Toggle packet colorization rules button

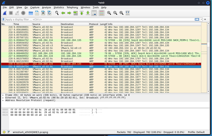coord(101,13)
